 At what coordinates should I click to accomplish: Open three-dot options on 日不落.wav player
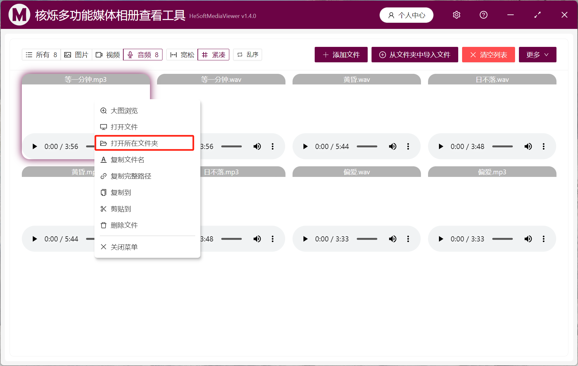543,146
